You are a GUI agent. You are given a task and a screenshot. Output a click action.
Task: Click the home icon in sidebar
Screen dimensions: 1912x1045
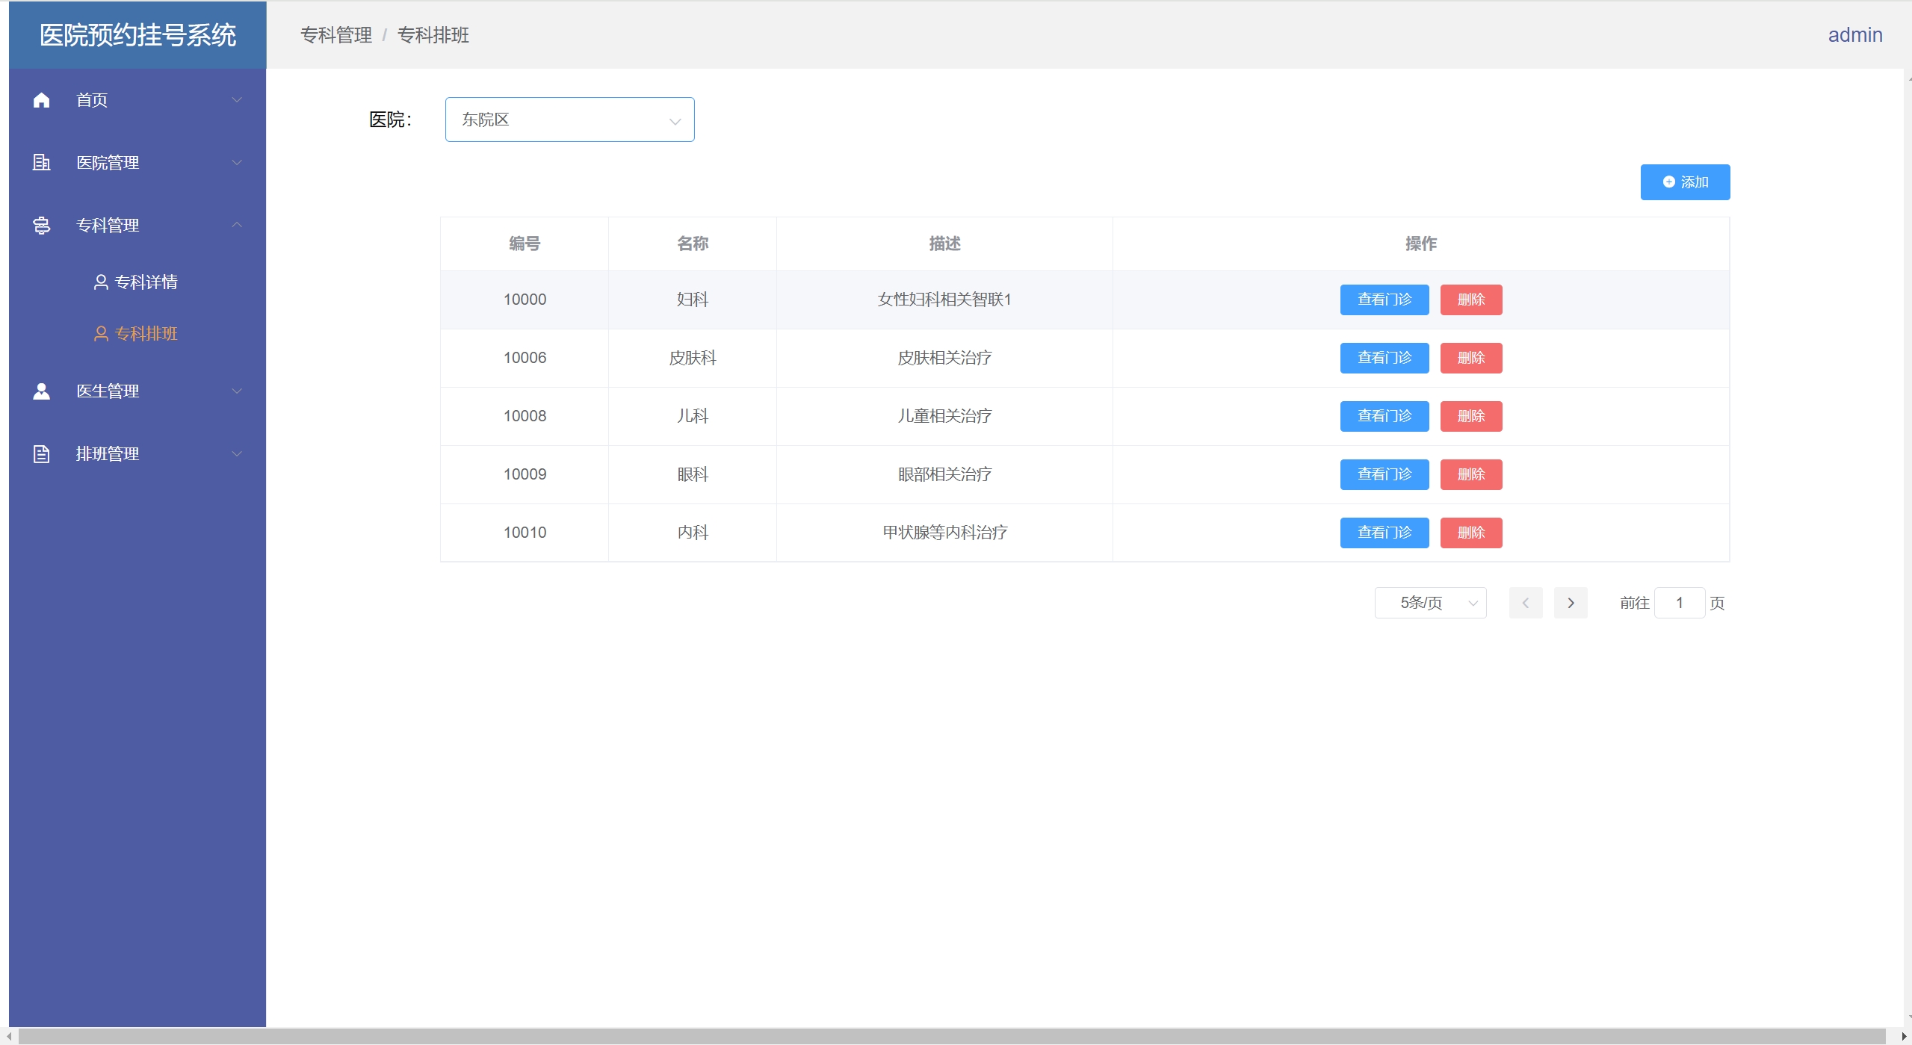(42, 100)
